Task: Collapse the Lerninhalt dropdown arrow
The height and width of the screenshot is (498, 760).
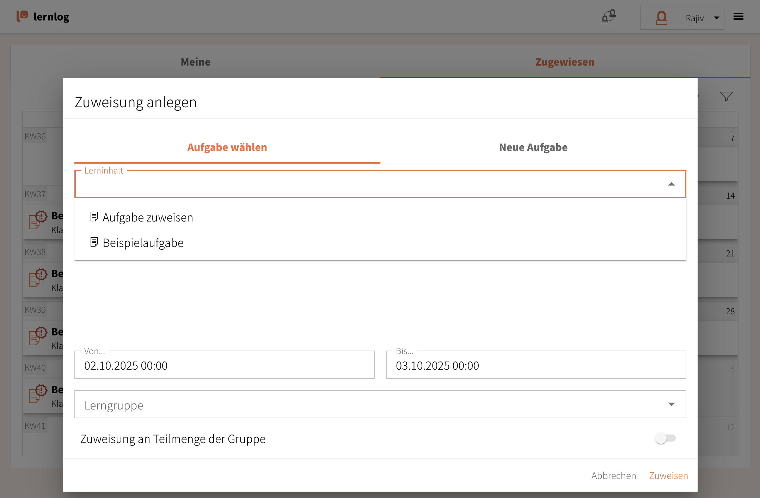Action: (x=671, y=184)
